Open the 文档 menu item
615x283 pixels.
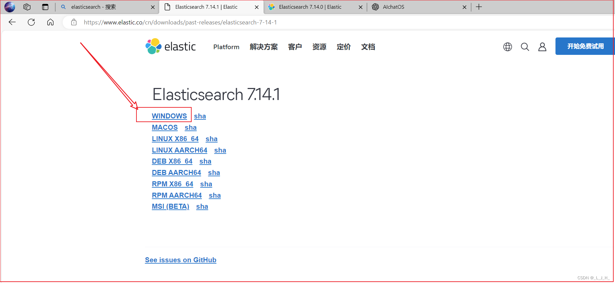point(368,47)
